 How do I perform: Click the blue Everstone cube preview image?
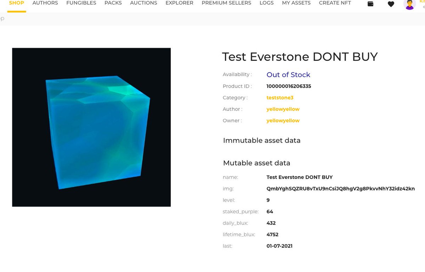91,127
